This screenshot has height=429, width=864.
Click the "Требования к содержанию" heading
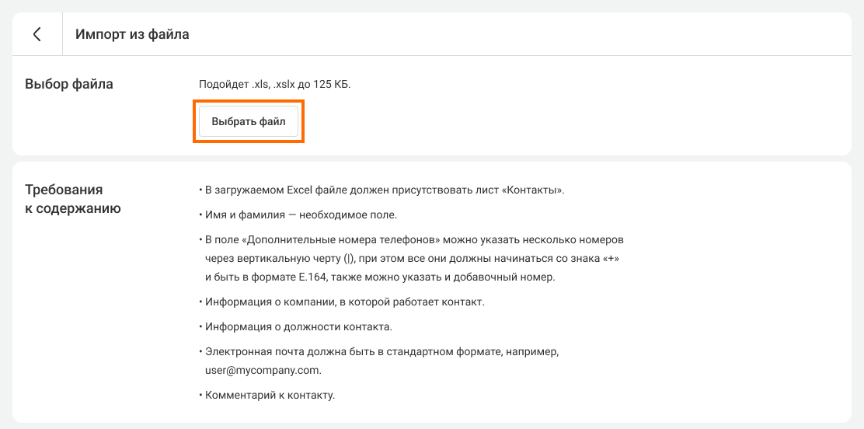[x=72, y=198]
